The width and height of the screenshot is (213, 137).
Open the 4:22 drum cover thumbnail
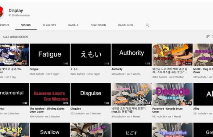click(14, 55)
